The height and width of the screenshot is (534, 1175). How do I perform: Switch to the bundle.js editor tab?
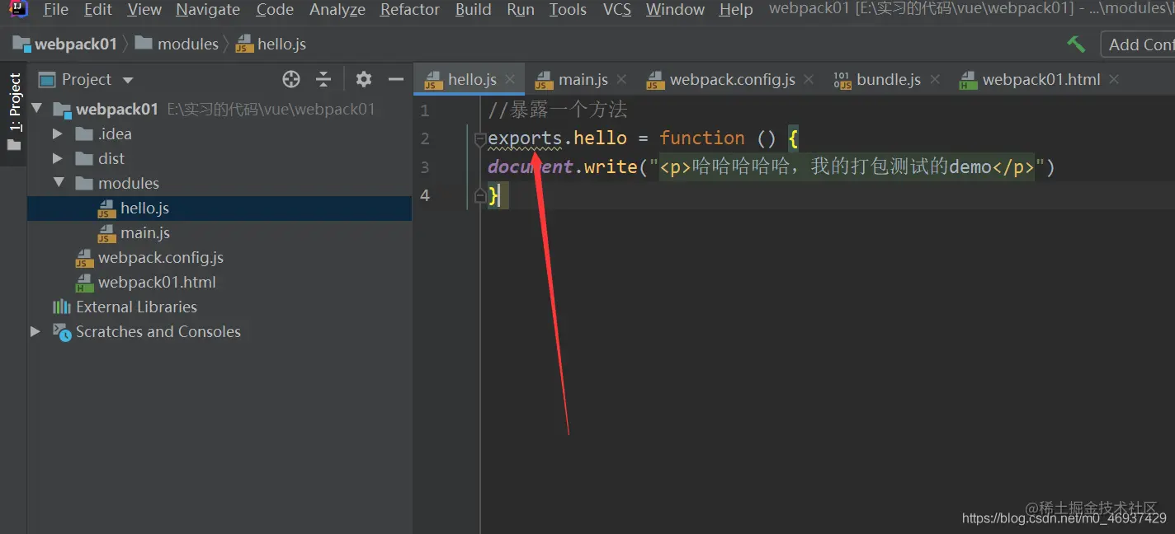(x=888, y=79)
